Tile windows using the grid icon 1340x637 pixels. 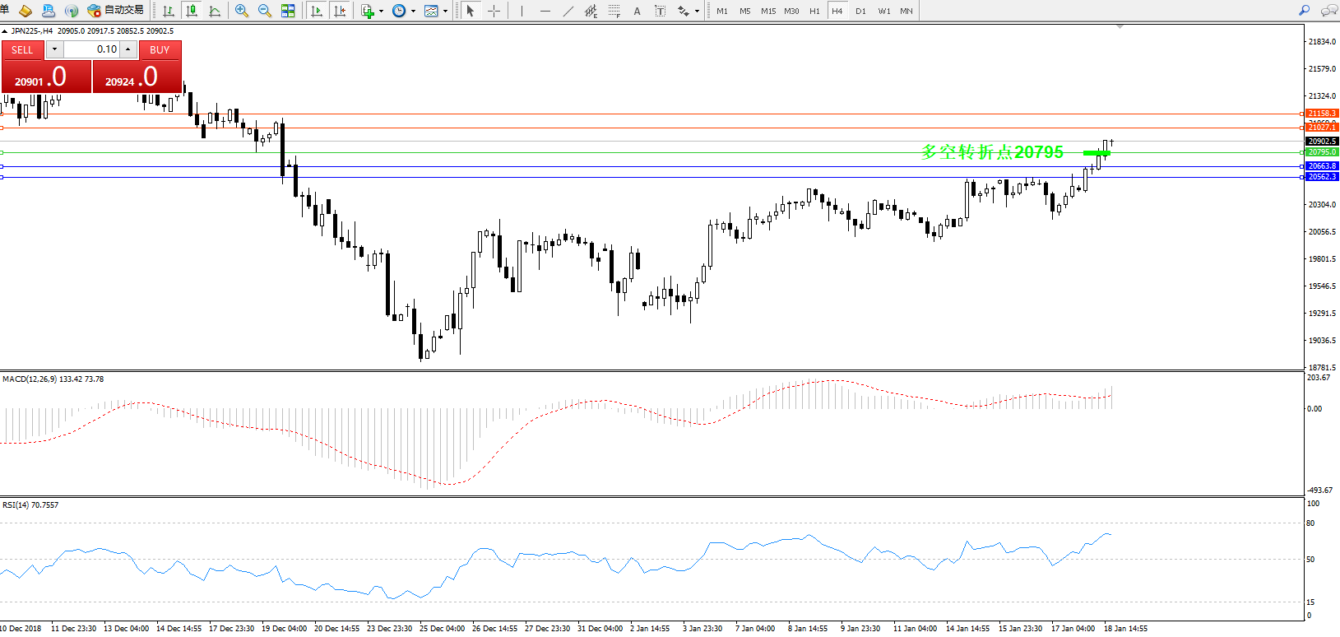(x=288, y=11)
